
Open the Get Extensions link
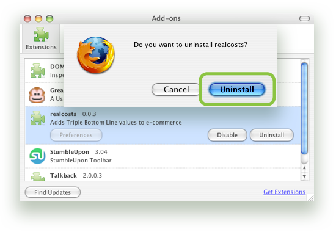point(284,192)
